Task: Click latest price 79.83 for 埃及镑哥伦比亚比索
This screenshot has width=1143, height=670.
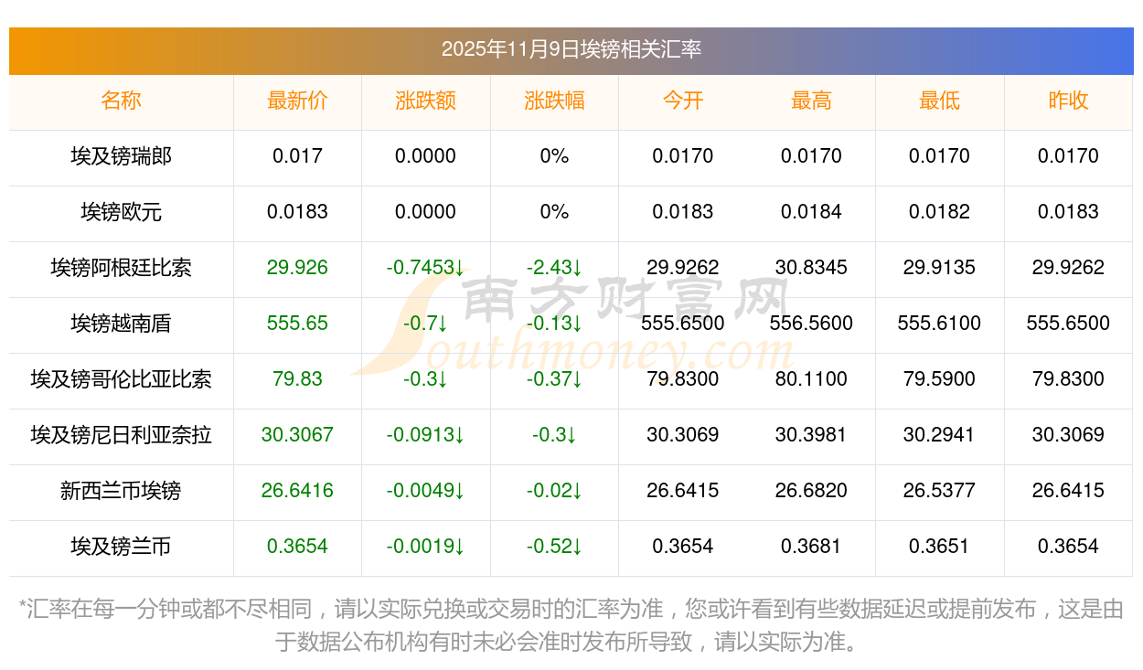Action: point(297,379)
